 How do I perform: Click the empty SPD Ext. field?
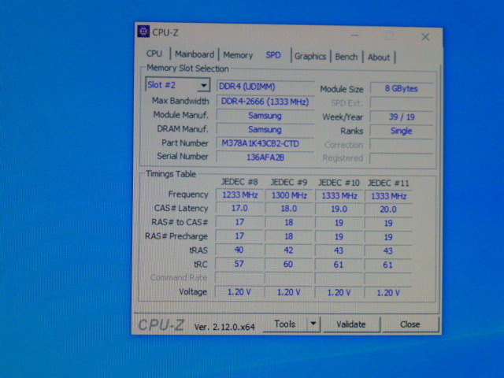(402, 103)
